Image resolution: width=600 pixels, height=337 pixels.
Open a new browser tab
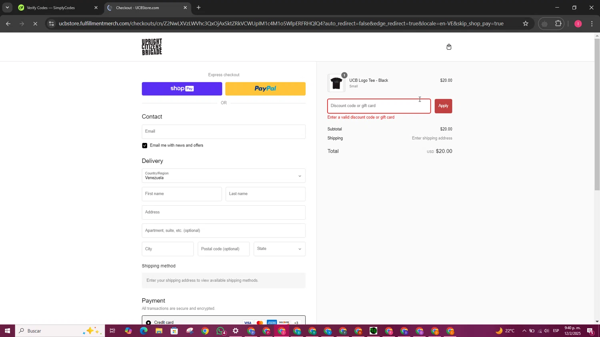click(x=198, y=8)
